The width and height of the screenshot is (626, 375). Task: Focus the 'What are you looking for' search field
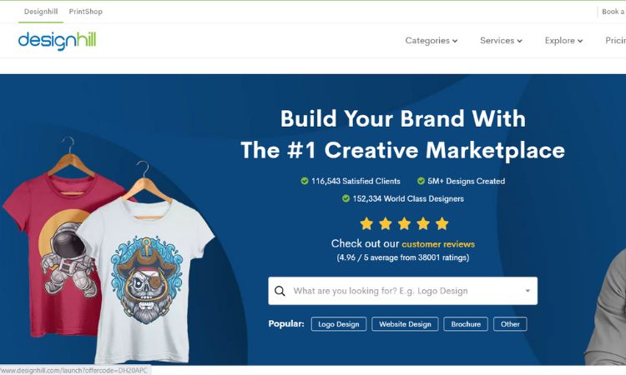click(403, 291)
